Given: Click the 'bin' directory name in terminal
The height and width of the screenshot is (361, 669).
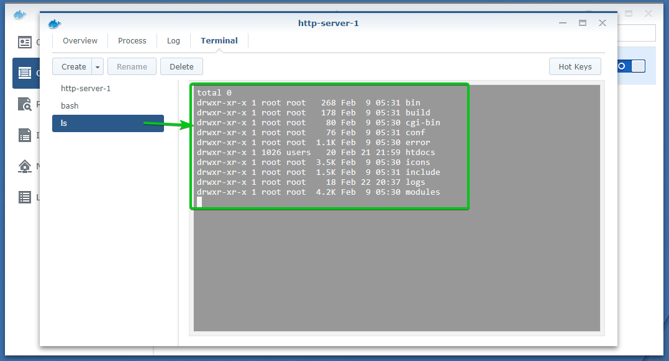Looking at the screenshot, I should pyautogui.click(x=413, y=103).
